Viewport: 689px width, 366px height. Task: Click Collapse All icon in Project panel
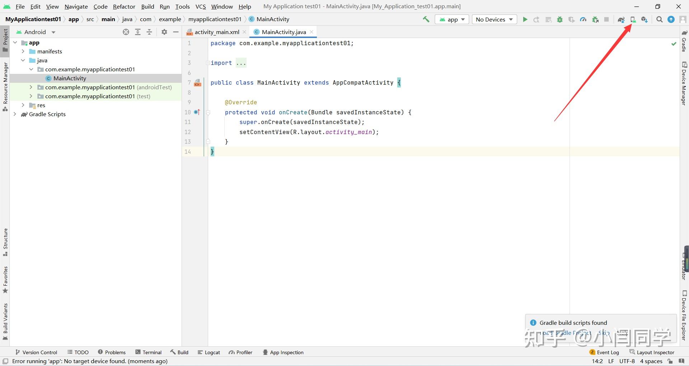click(x=149, y=32)
